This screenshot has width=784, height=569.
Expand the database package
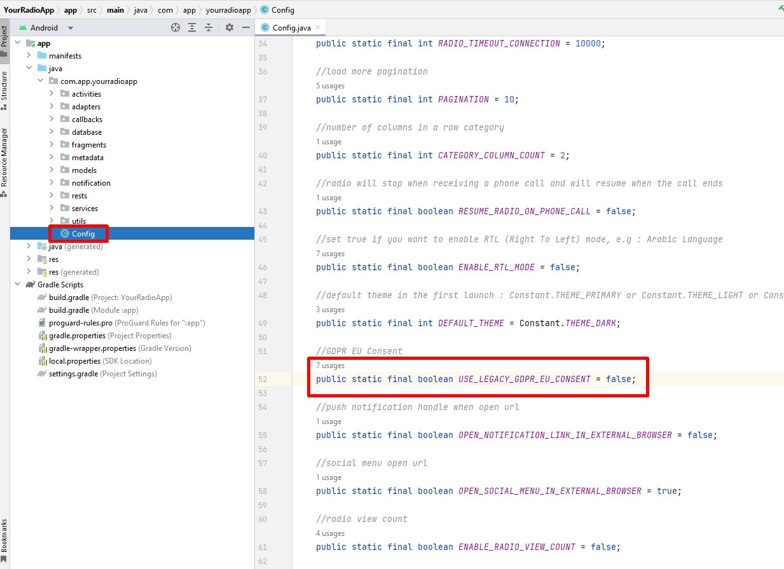coord(52,132)
